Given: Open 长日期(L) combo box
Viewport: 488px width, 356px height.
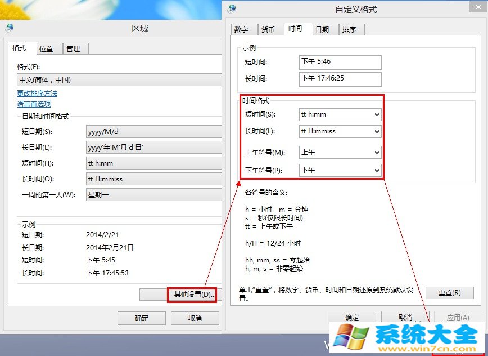Looking at the screenshot, I should click(153, 148).
